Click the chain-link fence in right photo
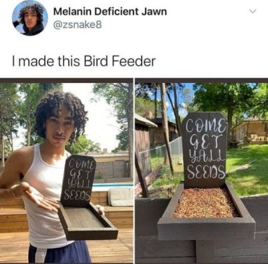This screenshot has width=268, height=264. pos(161,153)
